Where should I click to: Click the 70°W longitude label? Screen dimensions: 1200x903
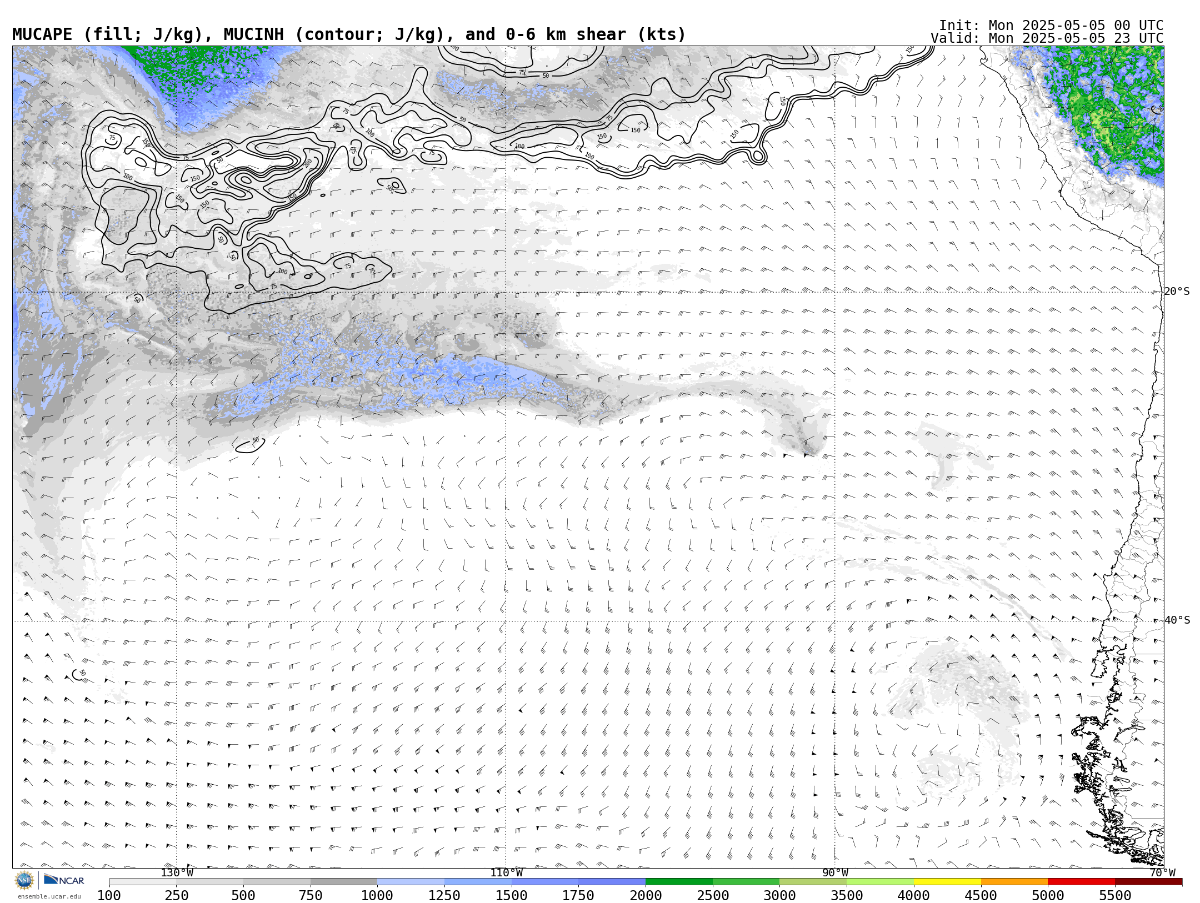1162,873
